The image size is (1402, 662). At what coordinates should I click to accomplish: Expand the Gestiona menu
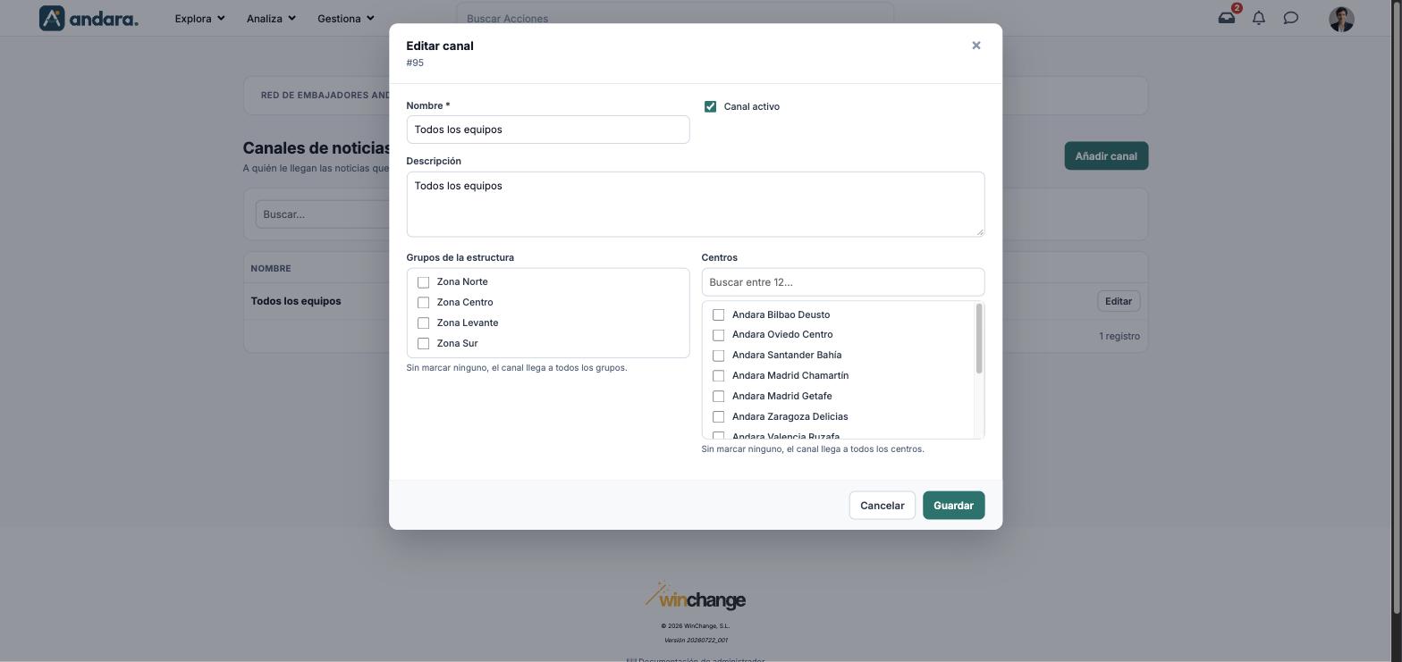[x=346, y=18]
